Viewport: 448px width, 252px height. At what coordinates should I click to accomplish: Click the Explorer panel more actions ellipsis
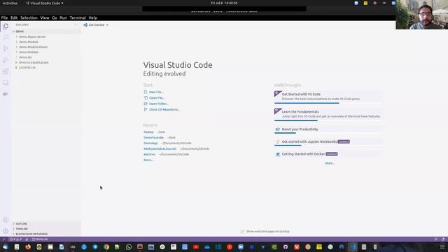(76, 25)
